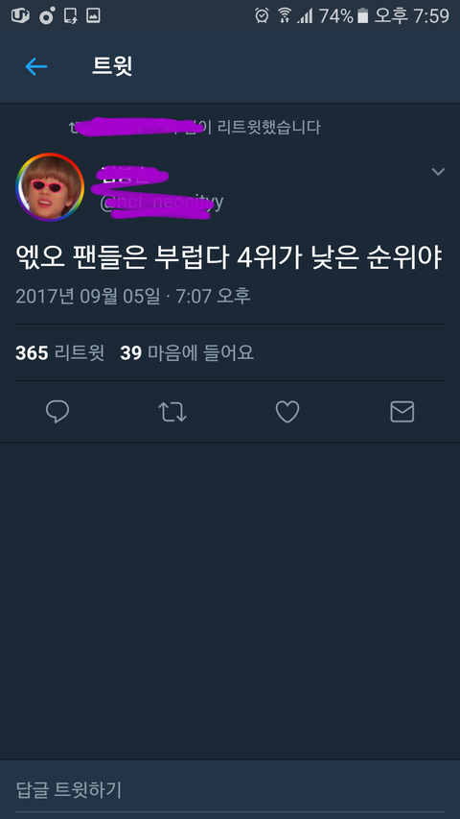Tap the 리트윗했습니다 retweeter notice
Viewport: 460px width, 819px height.
pyautogui.click(x=195, y=127)
